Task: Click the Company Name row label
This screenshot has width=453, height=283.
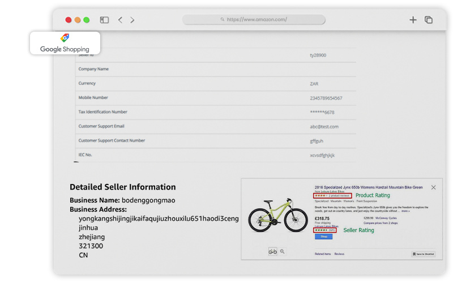Action: (x=93, y=69)
